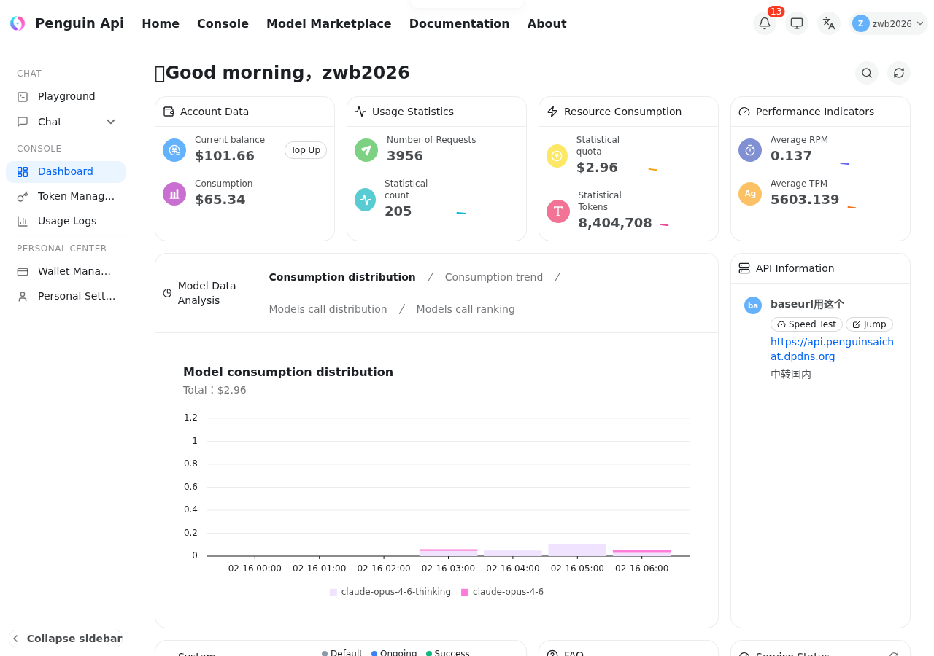
Task: Expand the Chat sidebar submenu
Action: click(111, 122)
